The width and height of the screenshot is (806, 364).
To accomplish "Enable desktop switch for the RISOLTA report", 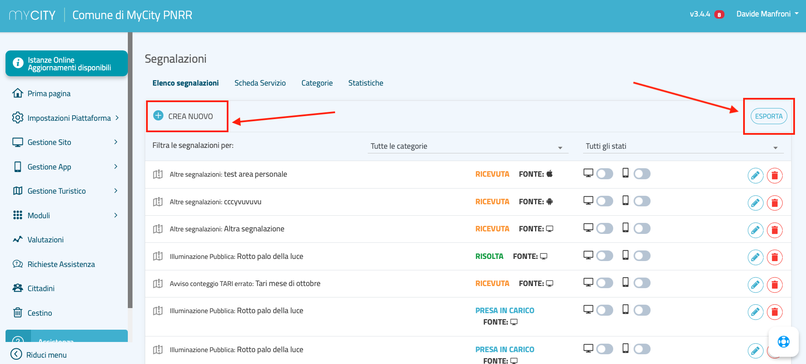I will 604,256.
